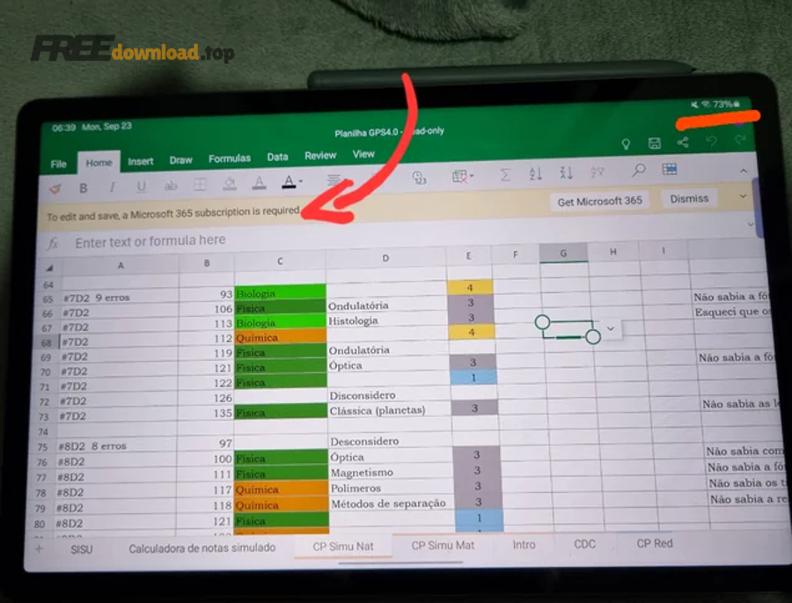Click the table/cards view icon
This screenshot has height=603, width=792.
(670, 169)
